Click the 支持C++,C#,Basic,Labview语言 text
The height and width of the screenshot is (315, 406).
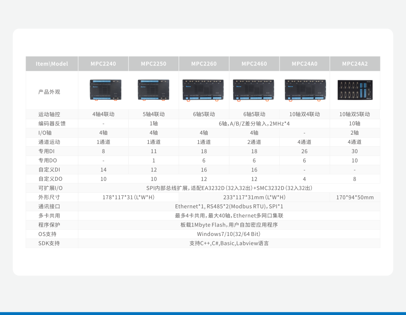point(229,243)
